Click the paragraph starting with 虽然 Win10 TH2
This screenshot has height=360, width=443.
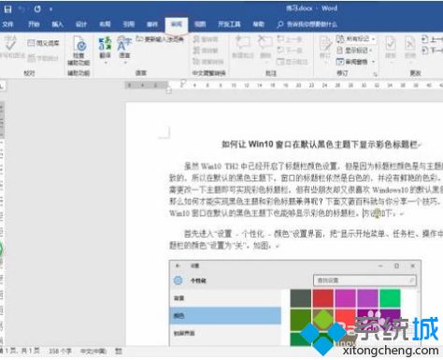pos(306,190)
